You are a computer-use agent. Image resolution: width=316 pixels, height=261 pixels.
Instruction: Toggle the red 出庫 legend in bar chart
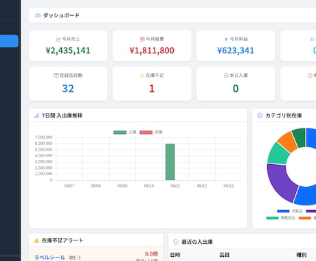pyautogui.click(x=151, y=132)
